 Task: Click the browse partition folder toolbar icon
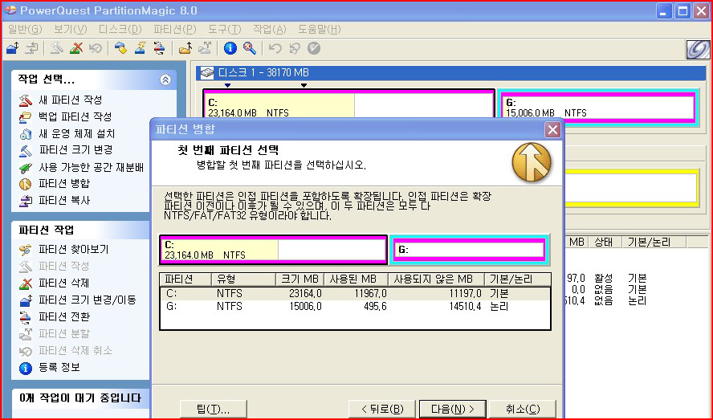coord(185,47)
